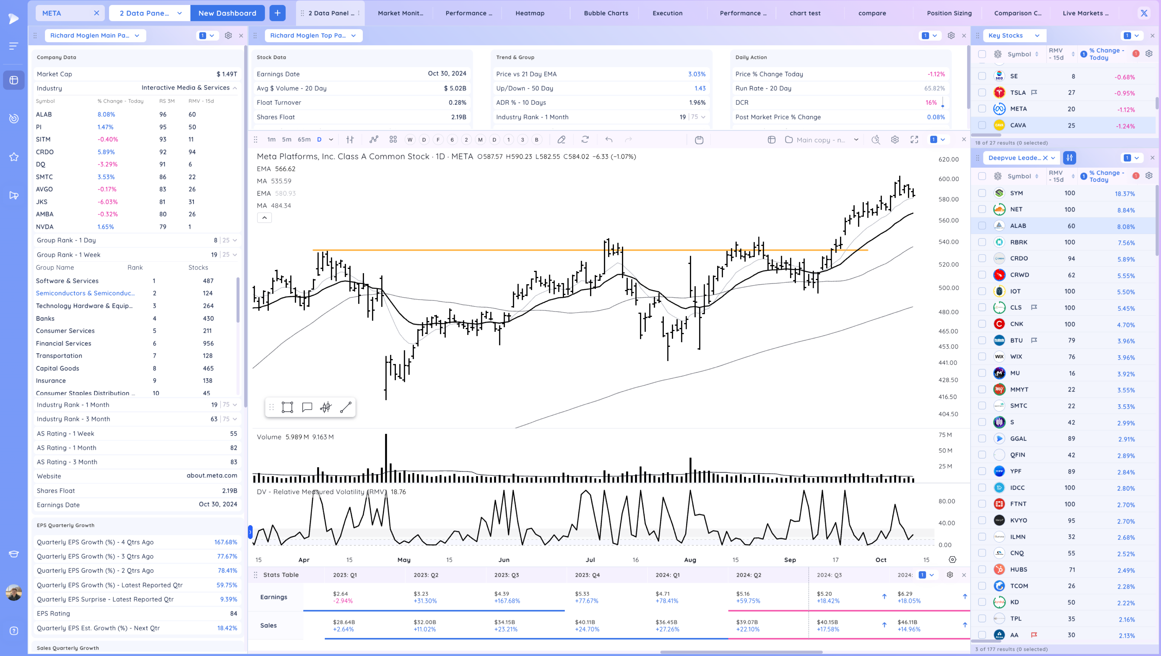Select the 5m timeframe
1161x656 pixels.
pos(286,140)
